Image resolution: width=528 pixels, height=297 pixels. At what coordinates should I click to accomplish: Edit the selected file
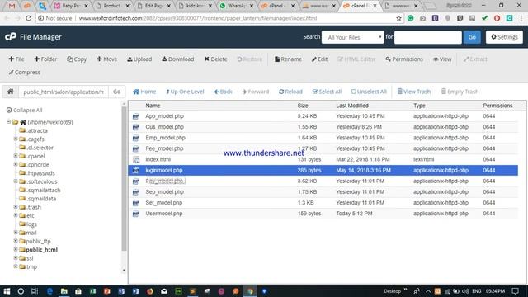tap(319, 59)
